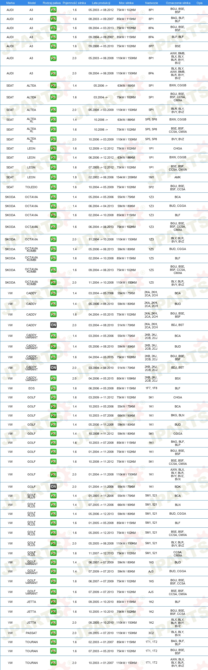The image size is (208, 670).
Task: Click the petrol icon in Octavia Kombi BLF row
Action: click(x=53, y=258)
